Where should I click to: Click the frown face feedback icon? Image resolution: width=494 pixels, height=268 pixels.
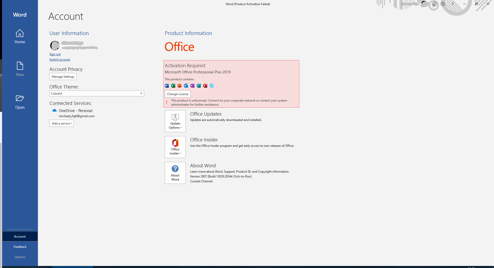443,4
